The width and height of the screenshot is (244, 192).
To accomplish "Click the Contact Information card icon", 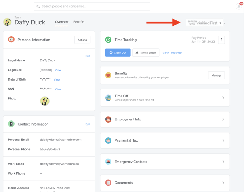I will pos(11,124).
